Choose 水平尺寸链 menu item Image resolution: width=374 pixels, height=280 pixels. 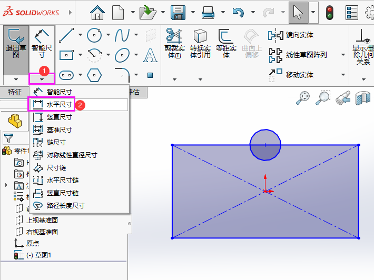click(80, 180)
